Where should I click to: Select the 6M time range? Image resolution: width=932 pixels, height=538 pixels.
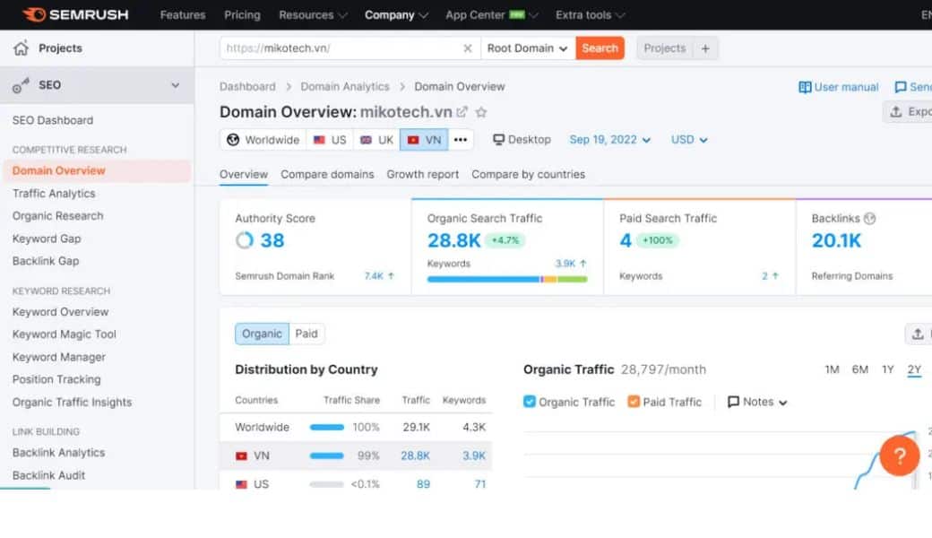[x=860, y=369]
